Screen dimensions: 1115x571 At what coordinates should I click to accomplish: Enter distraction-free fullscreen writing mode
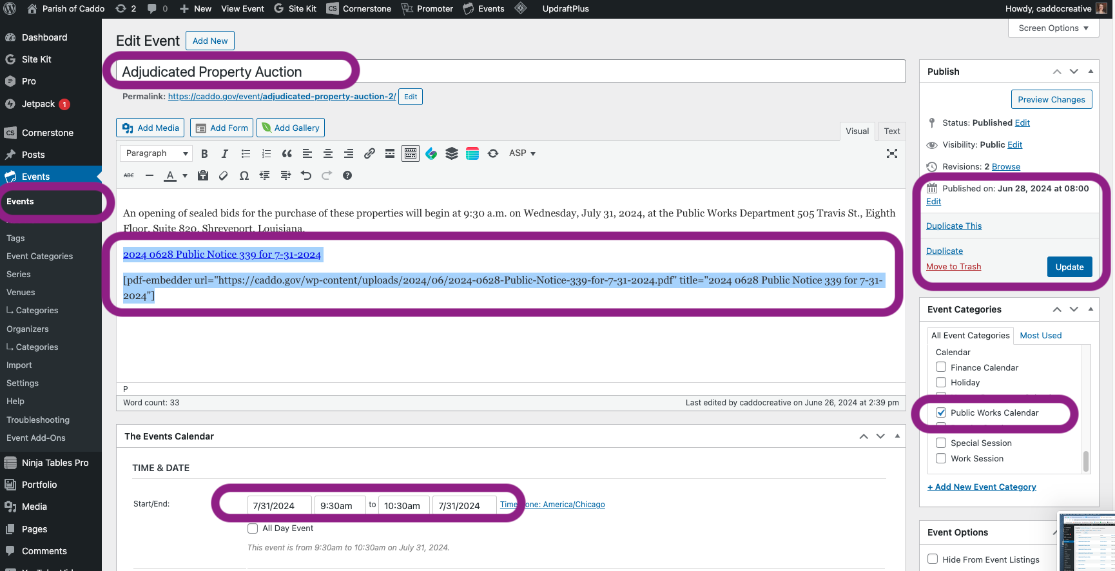(891, 153)
